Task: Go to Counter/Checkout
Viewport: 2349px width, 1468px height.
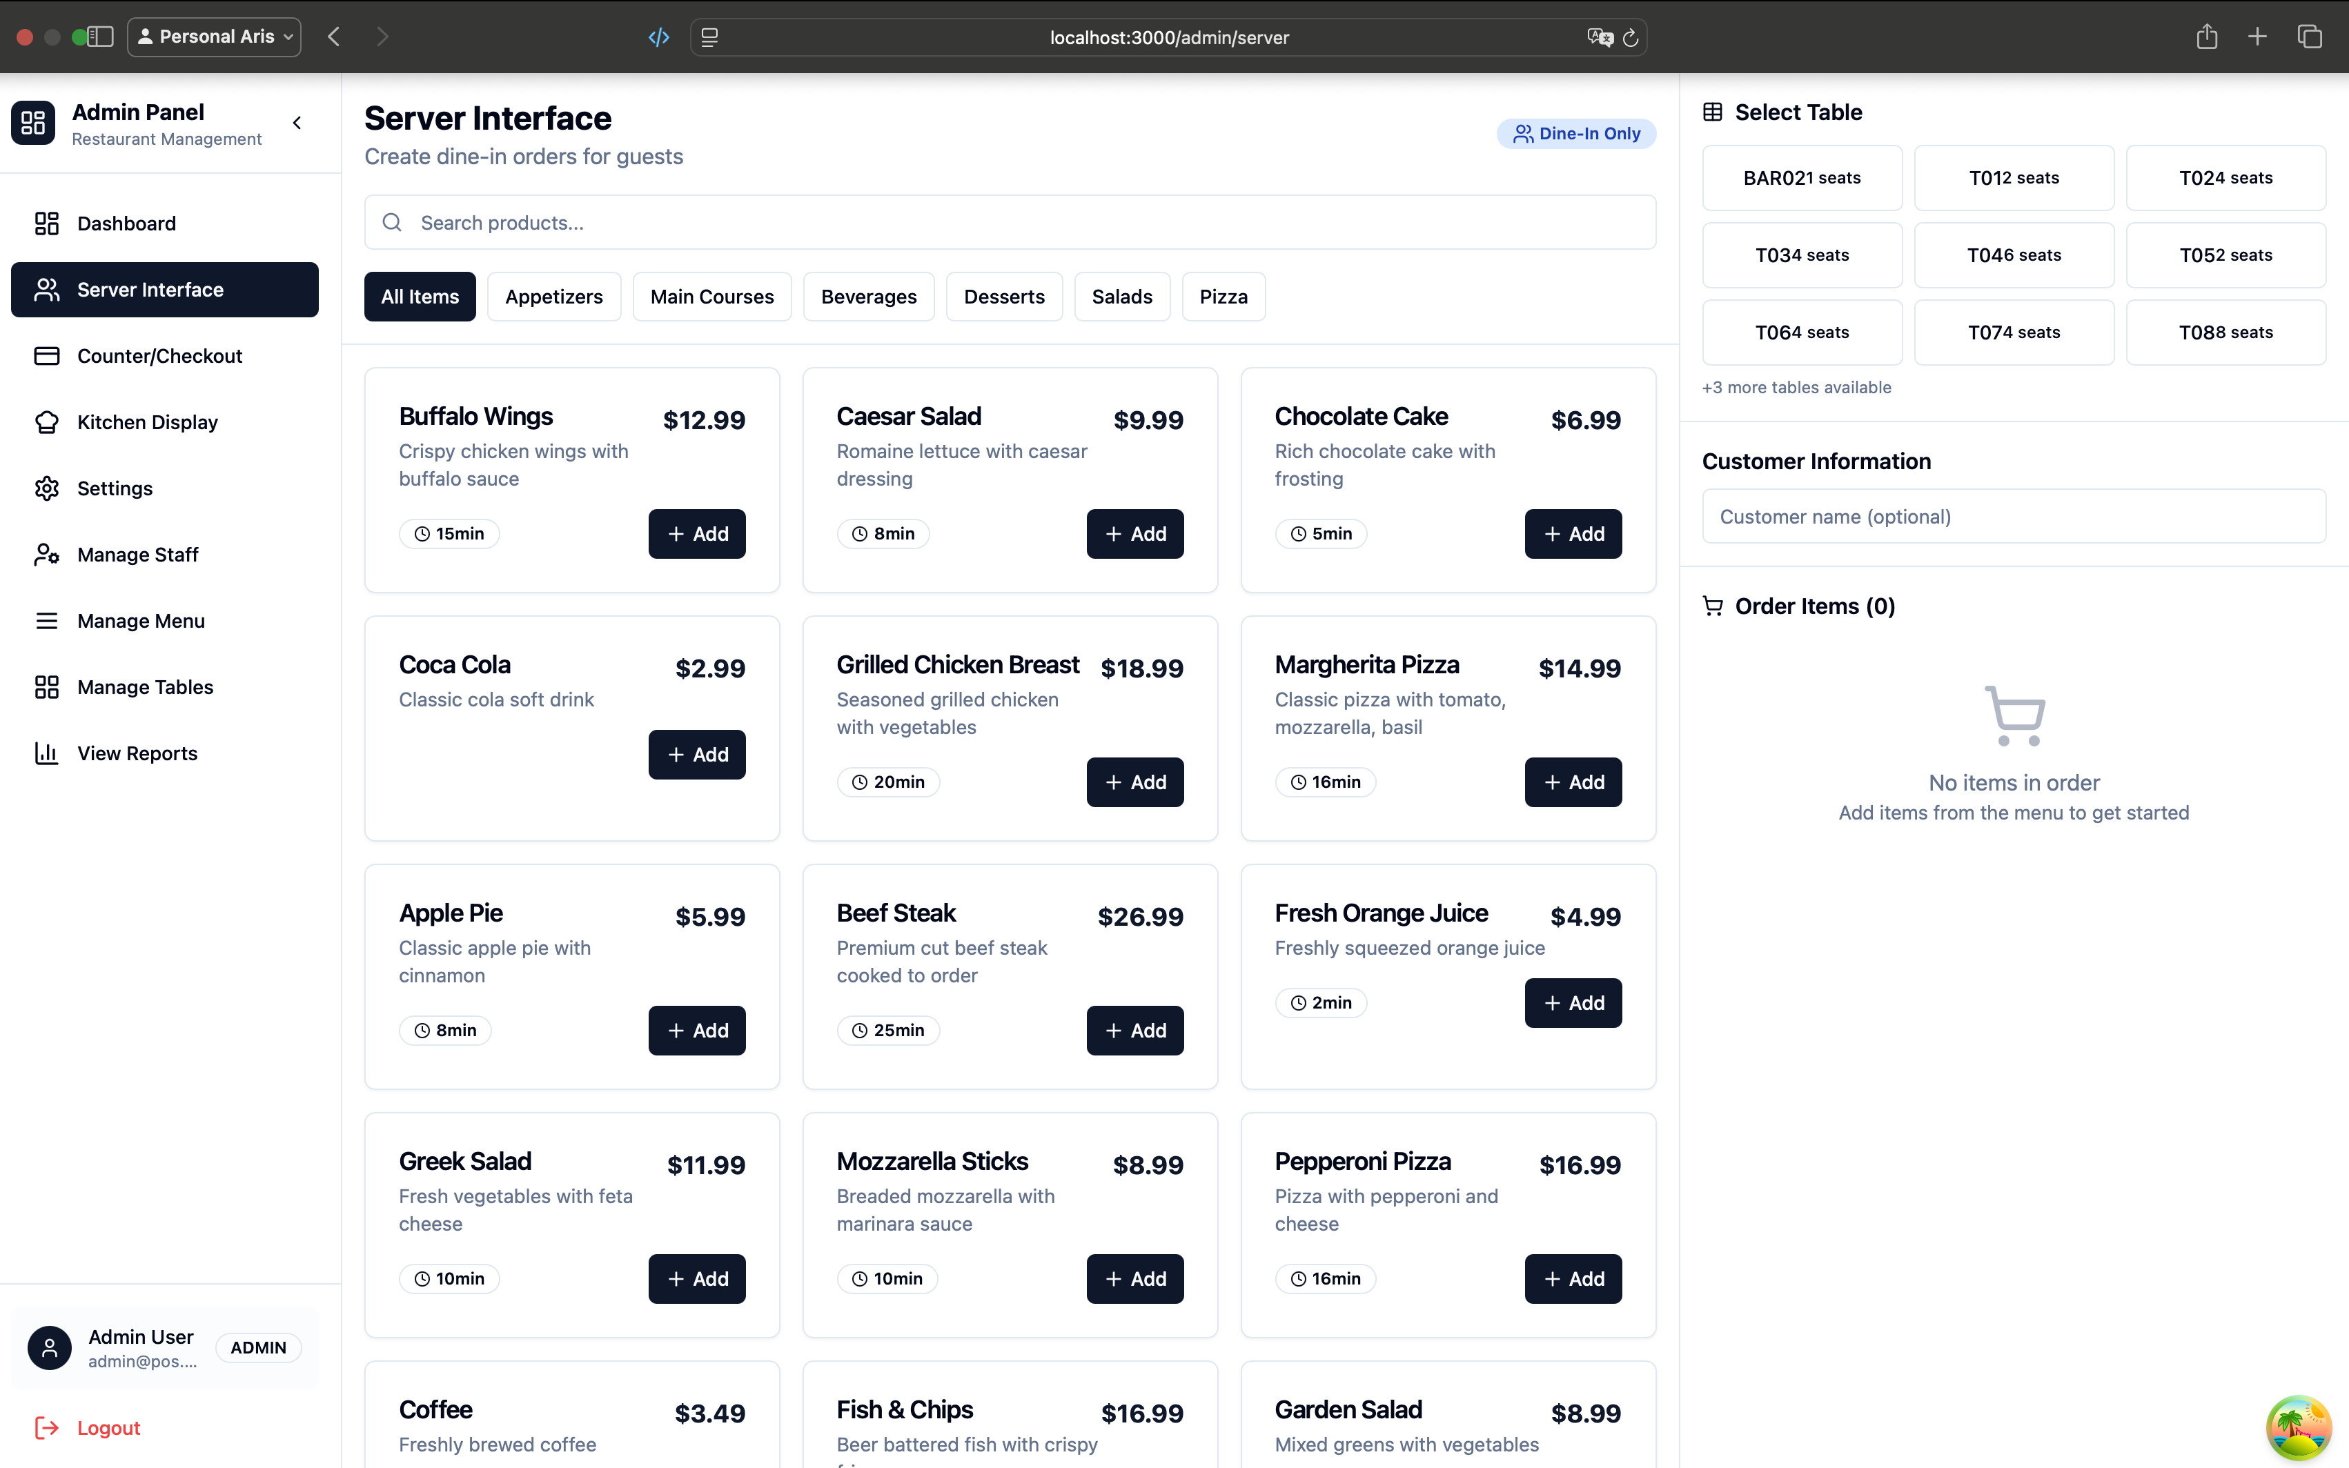Action: (164, 355)
